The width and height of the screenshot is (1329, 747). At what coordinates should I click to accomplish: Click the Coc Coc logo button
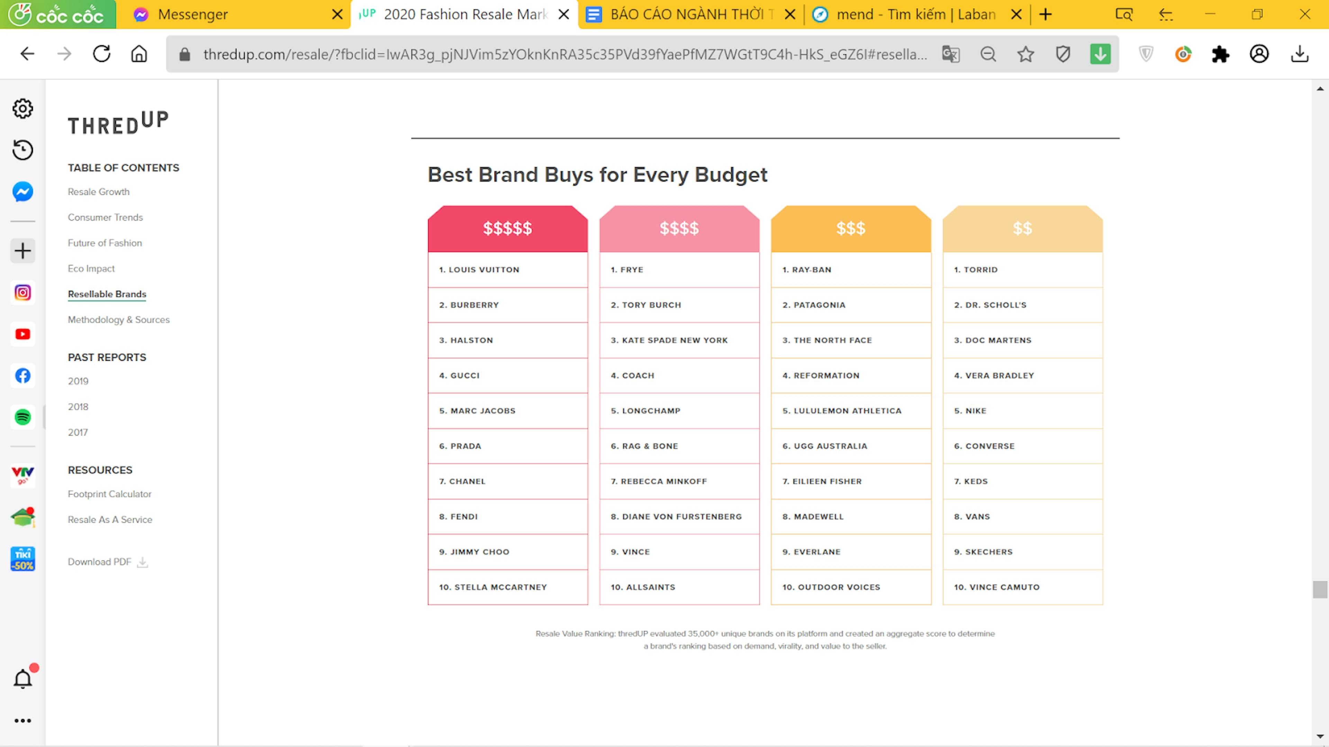[x=58, y=15]
